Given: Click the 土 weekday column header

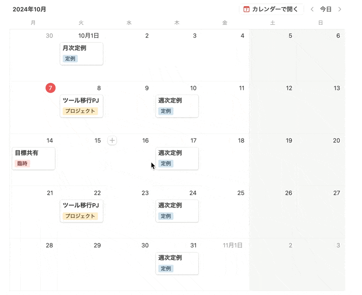Looking at the screenshot, I should pos(273,23).
